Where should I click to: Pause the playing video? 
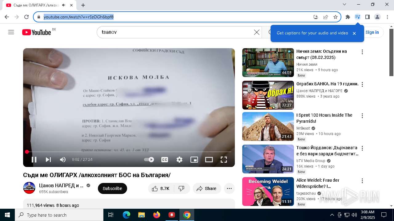[x=34, y=160]
